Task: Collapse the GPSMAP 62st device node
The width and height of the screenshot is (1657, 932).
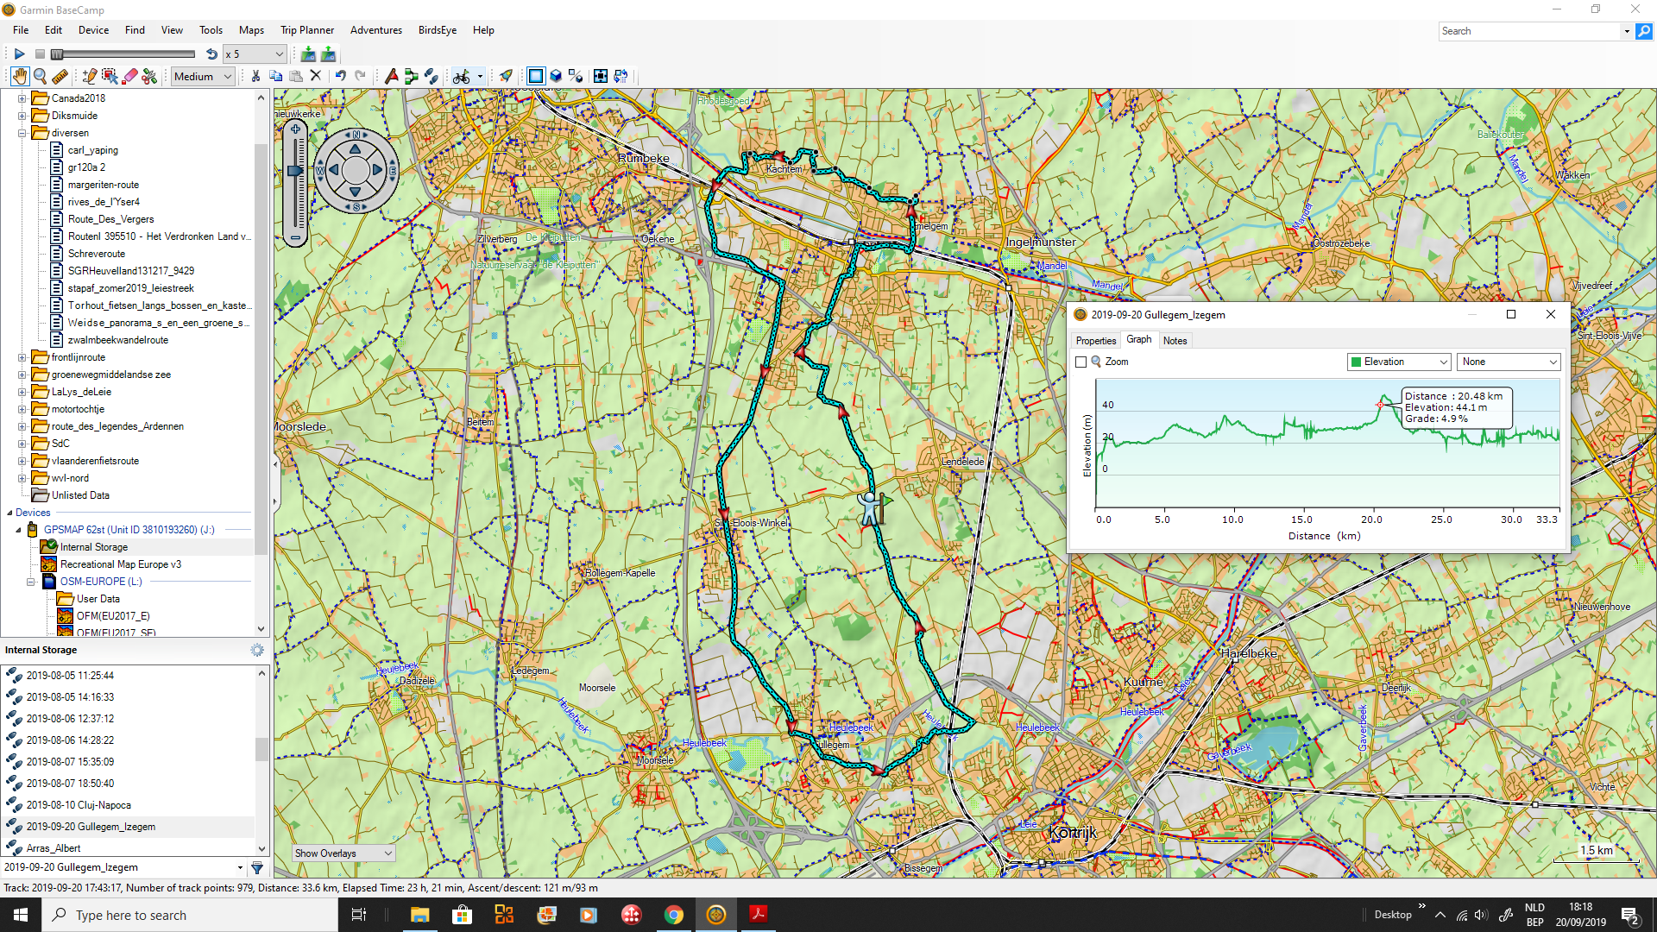Action: point(18,530)
